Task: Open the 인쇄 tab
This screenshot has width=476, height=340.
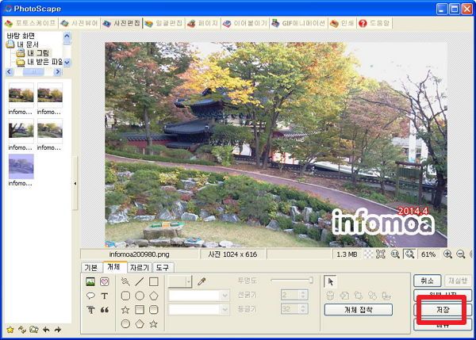Action: pos(342,23)
